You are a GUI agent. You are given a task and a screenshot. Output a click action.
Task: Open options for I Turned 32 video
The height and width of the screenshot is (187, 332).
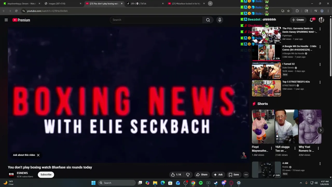[x=320, y=64]
